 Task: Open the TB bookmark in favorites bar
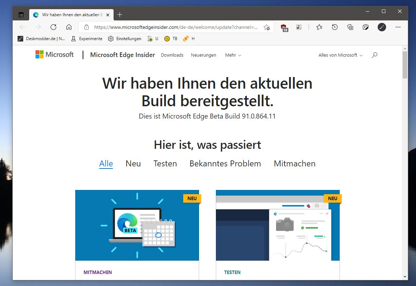(171, 39)
